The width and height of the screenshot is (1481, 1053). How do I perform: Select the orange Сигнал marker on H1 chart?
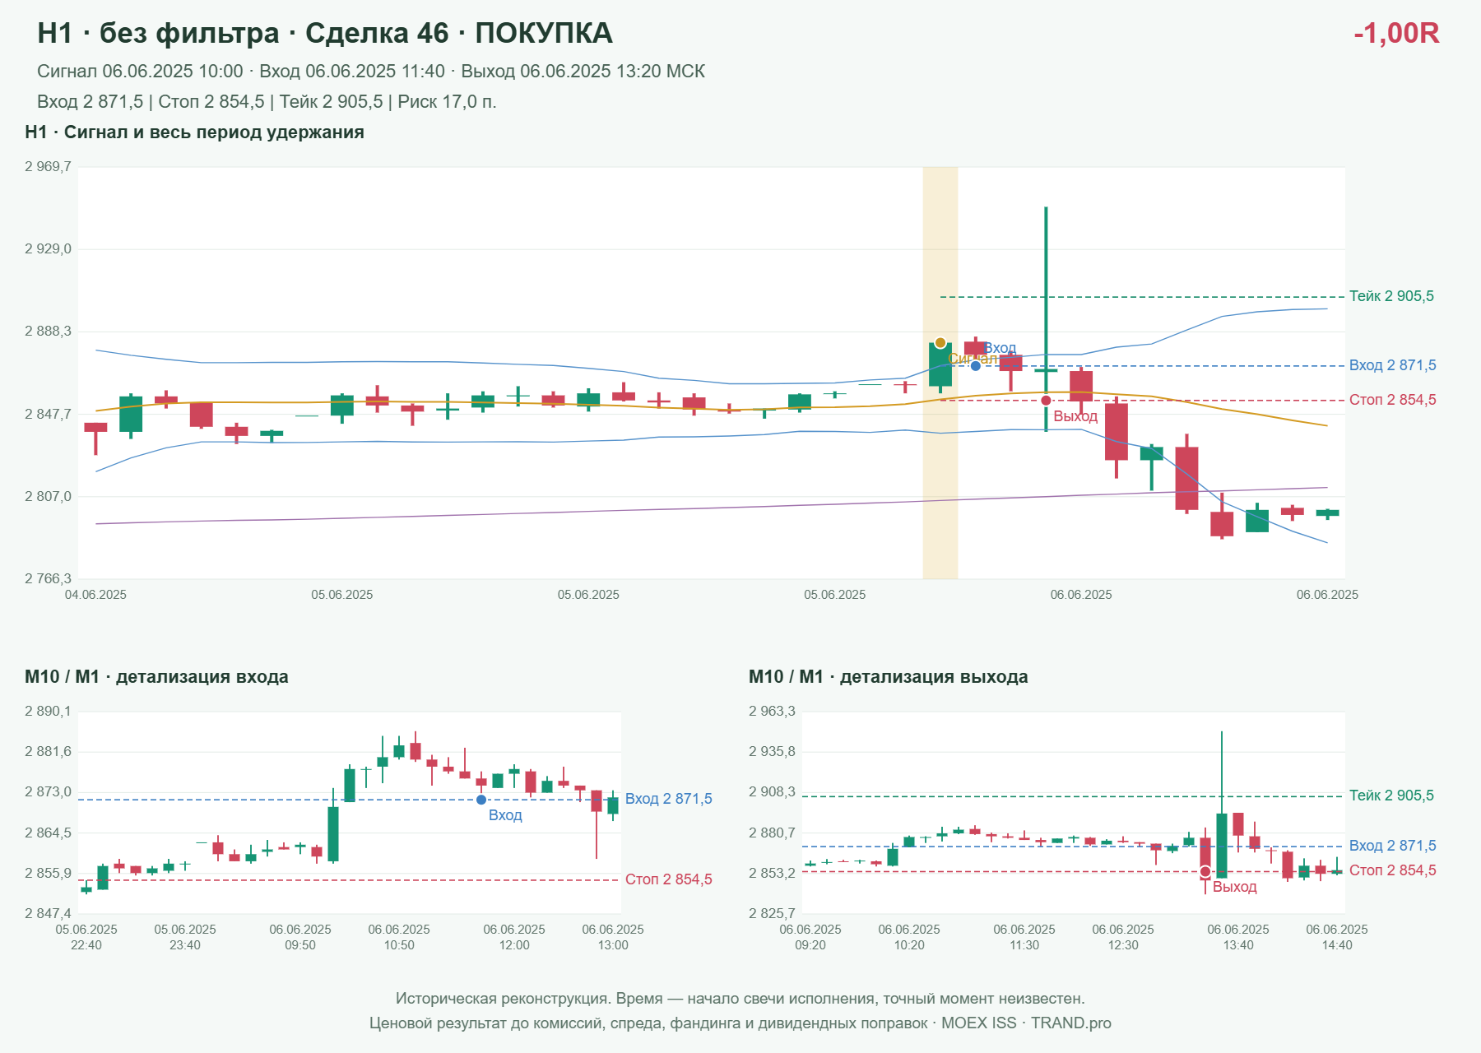(x=940, y=343)
